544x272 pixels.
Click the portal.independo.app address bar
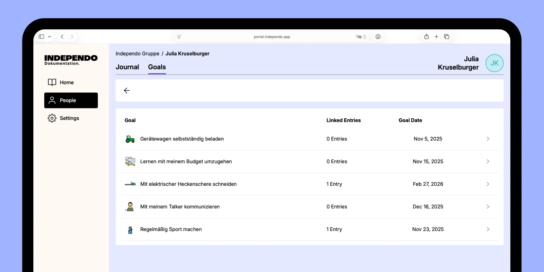tap(272, 37)
